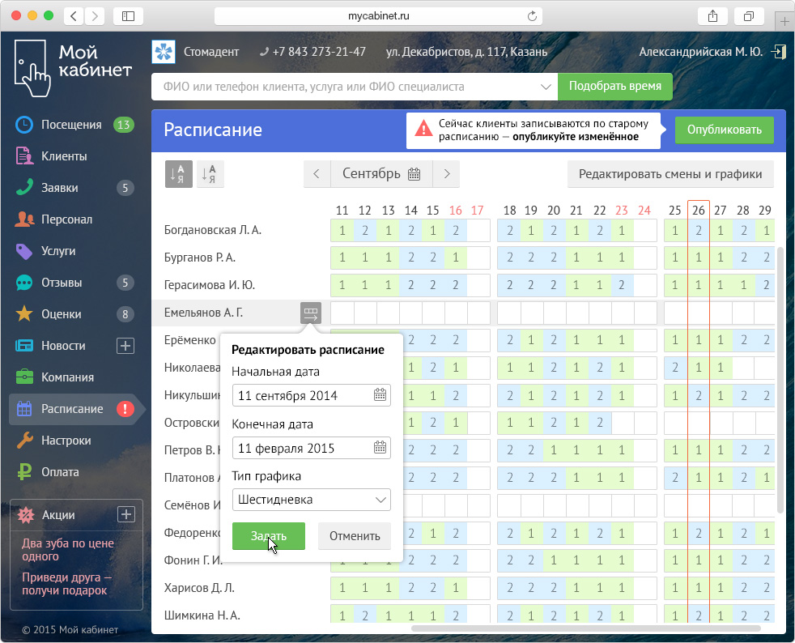
Task: Click the schedule edit icon next to Емельянов А. Г.
Action: click(310, 313)
